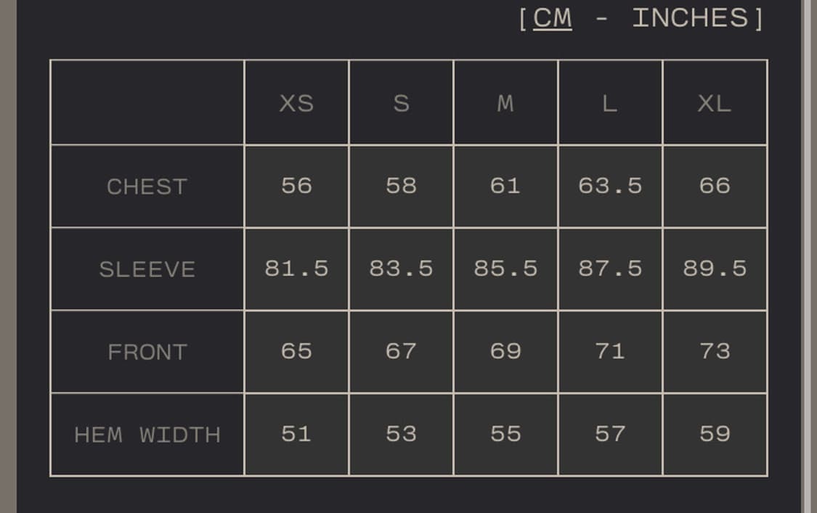The width and height of the screenshot is (817, 513).
Task: Select the 73 front length cell
Action: [x=715, y=351]
